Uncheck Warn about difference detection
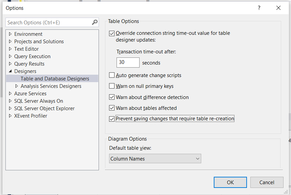The height and width of the screenshot is (195, 291). (112, 97)
